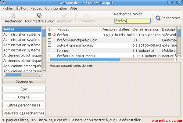Select the fennec package name

point(63,51)
